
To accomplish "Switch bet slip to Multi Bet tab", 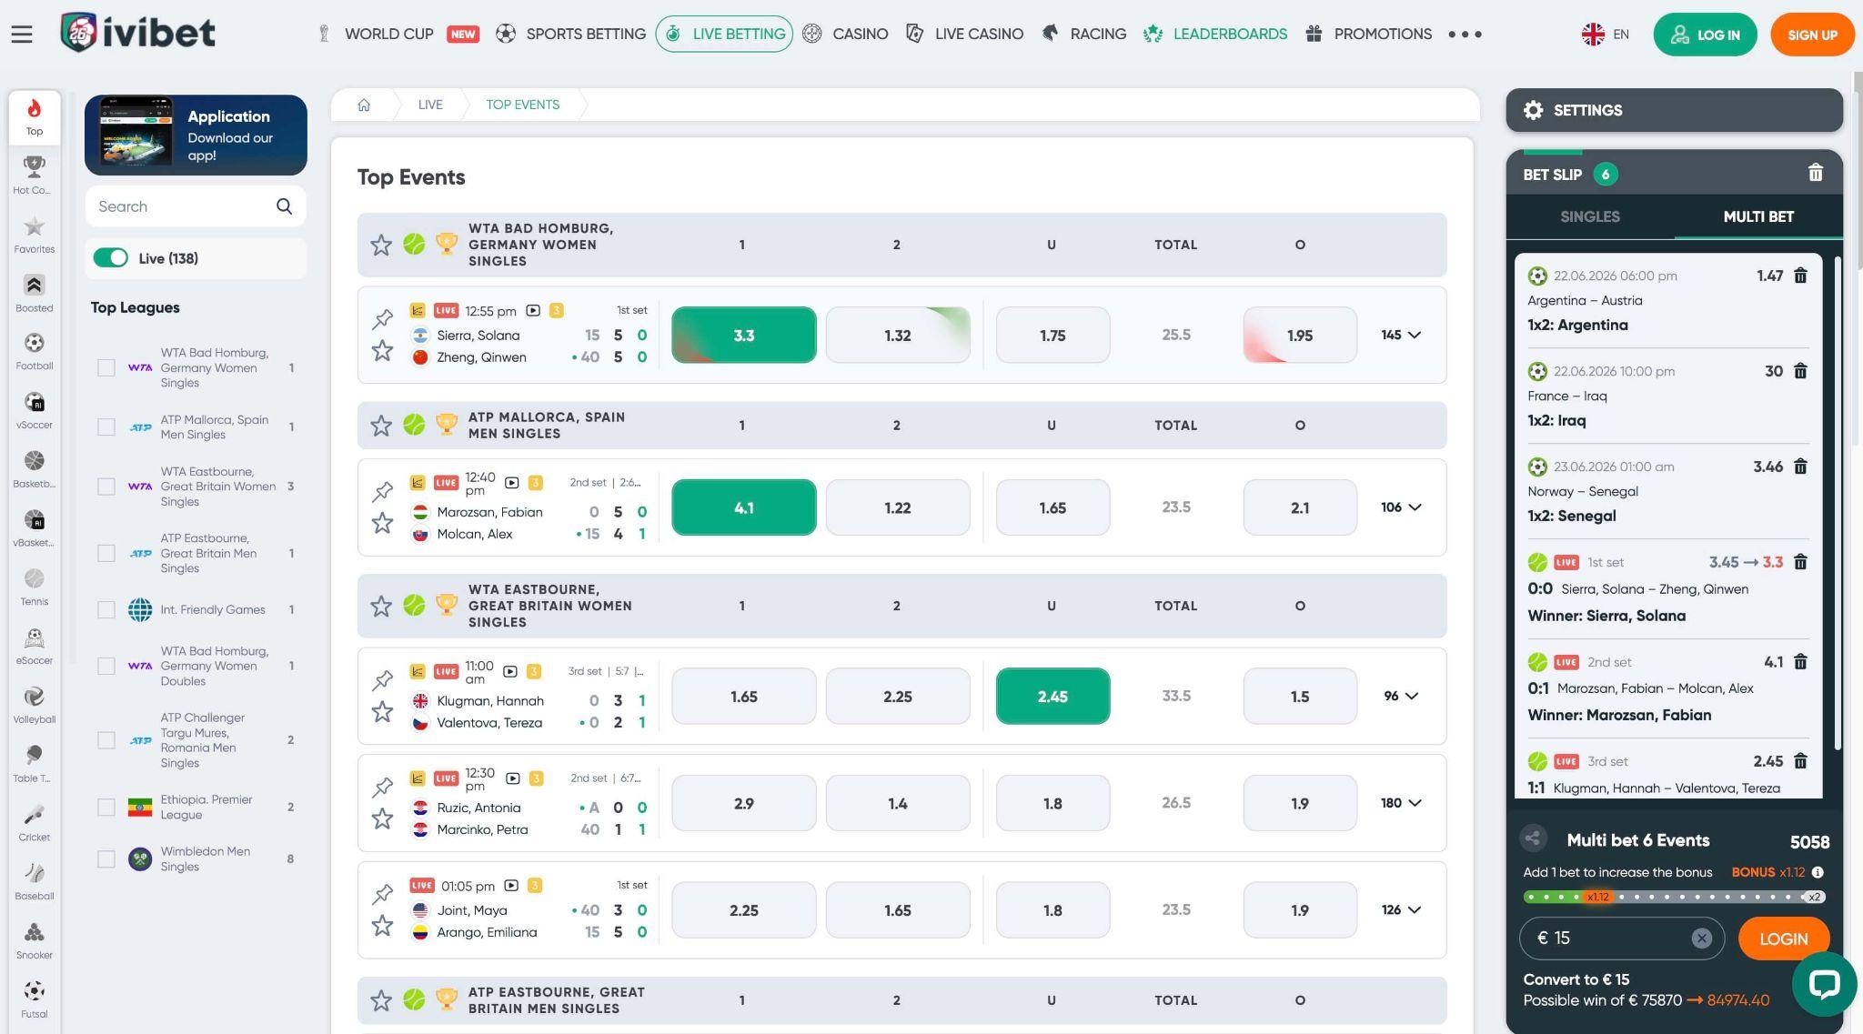I will pos(1758,216).
